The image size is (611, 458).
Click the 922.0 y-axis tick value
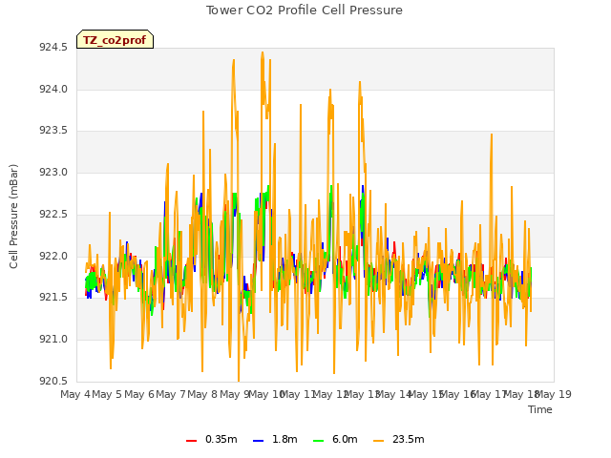coord(53,257)
